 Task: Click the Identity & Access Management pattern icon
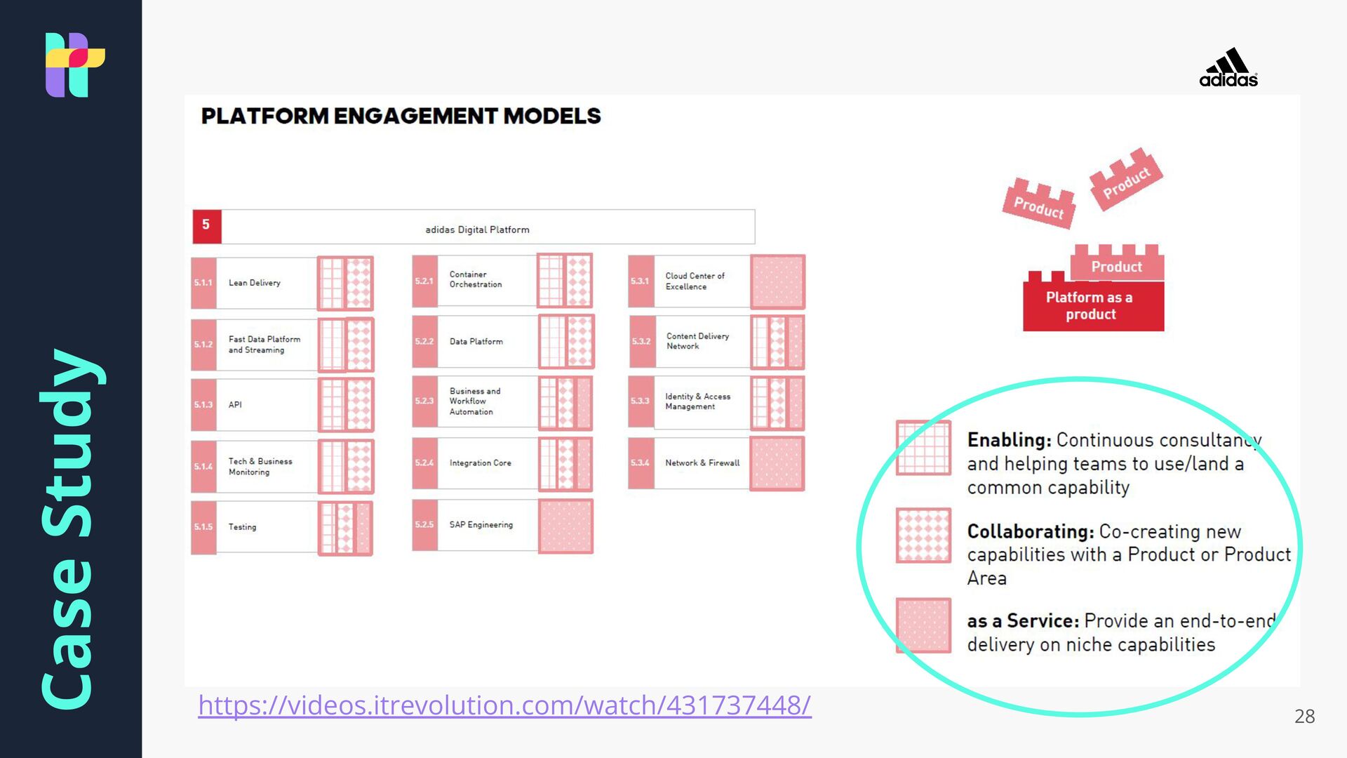tap(777, 404)
